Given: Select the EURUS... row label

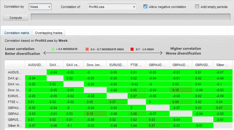Looking at the screenshot, I should tap(15, 96).
